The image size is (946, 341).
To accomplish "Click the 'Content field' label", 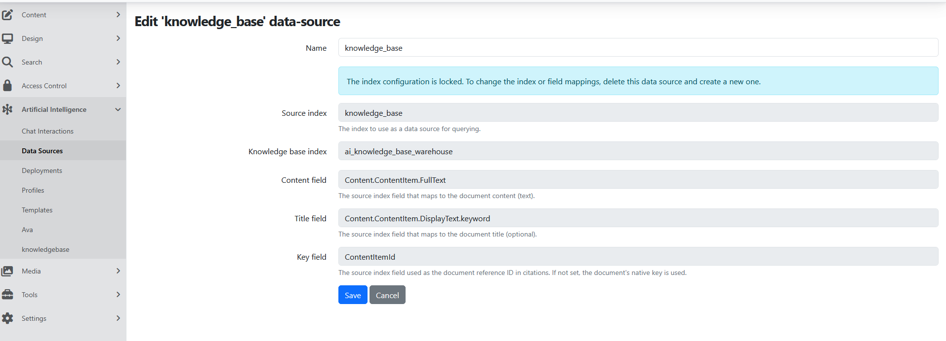I will (304, 180).
